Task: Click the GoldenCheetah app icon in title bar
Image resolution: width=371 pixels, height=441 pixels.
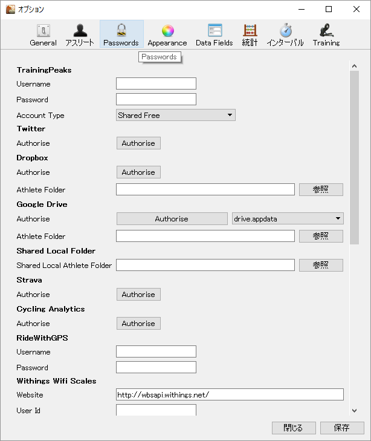Action: coord(10,9)
